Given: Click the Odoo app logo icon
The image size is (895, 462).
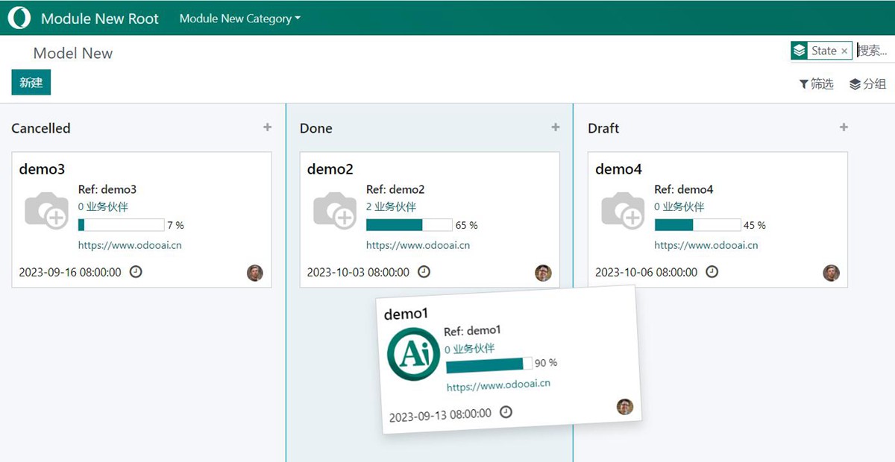Looking at the screenshot, I should point(19,18).
